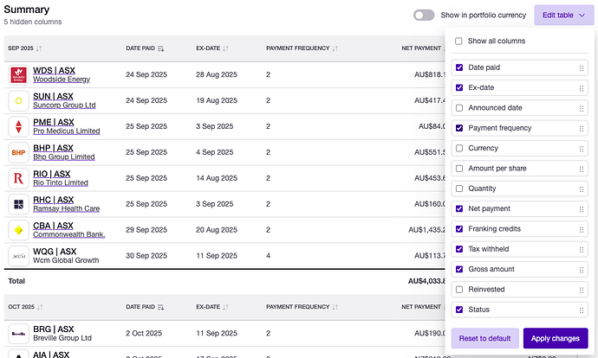Click the BHP Group logo icon
Image resolution: width=598 pixels, height=358 pixels.
(x=19, y=153)
